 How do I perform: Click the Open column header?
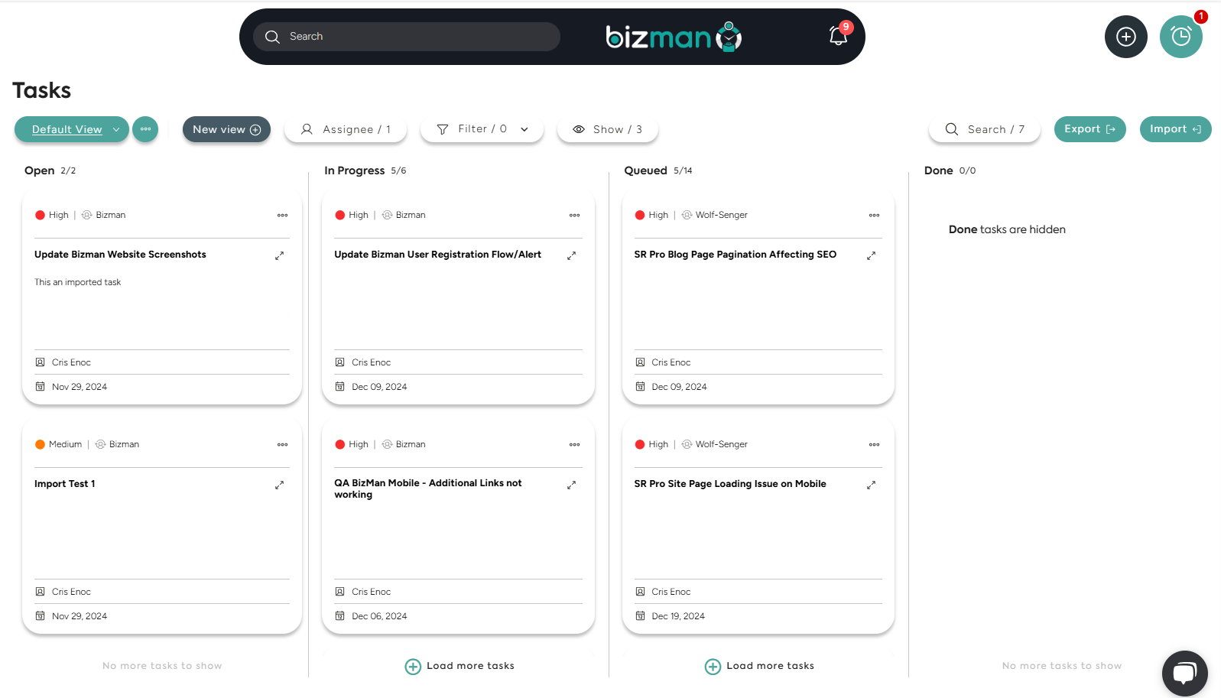tap(39, 170)
